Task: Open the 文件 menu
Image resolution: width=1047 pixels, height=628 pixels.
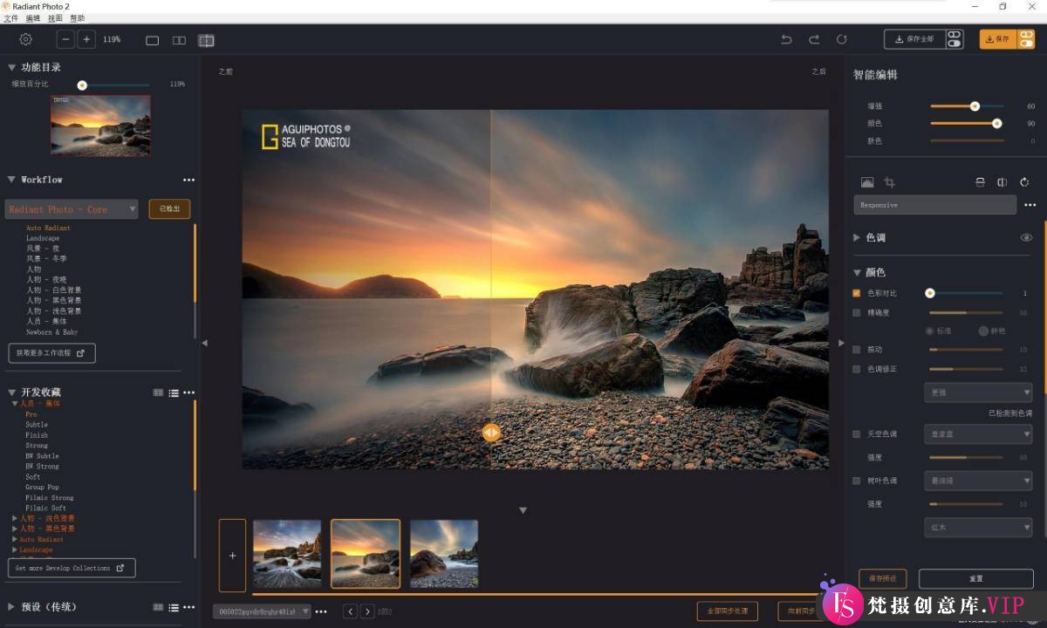Action: point(10,18)
